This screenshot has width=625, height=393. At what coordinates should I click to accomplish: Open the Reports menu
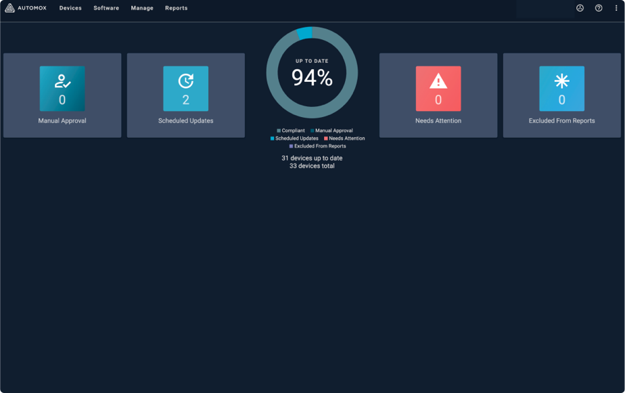click(x=175, y=7)
